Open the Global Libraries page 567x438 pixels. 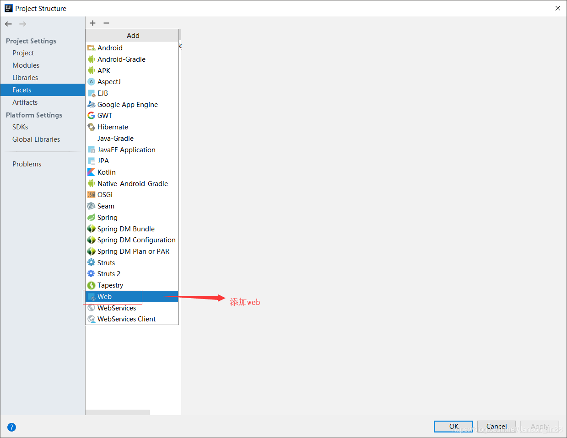pos(43,139)
